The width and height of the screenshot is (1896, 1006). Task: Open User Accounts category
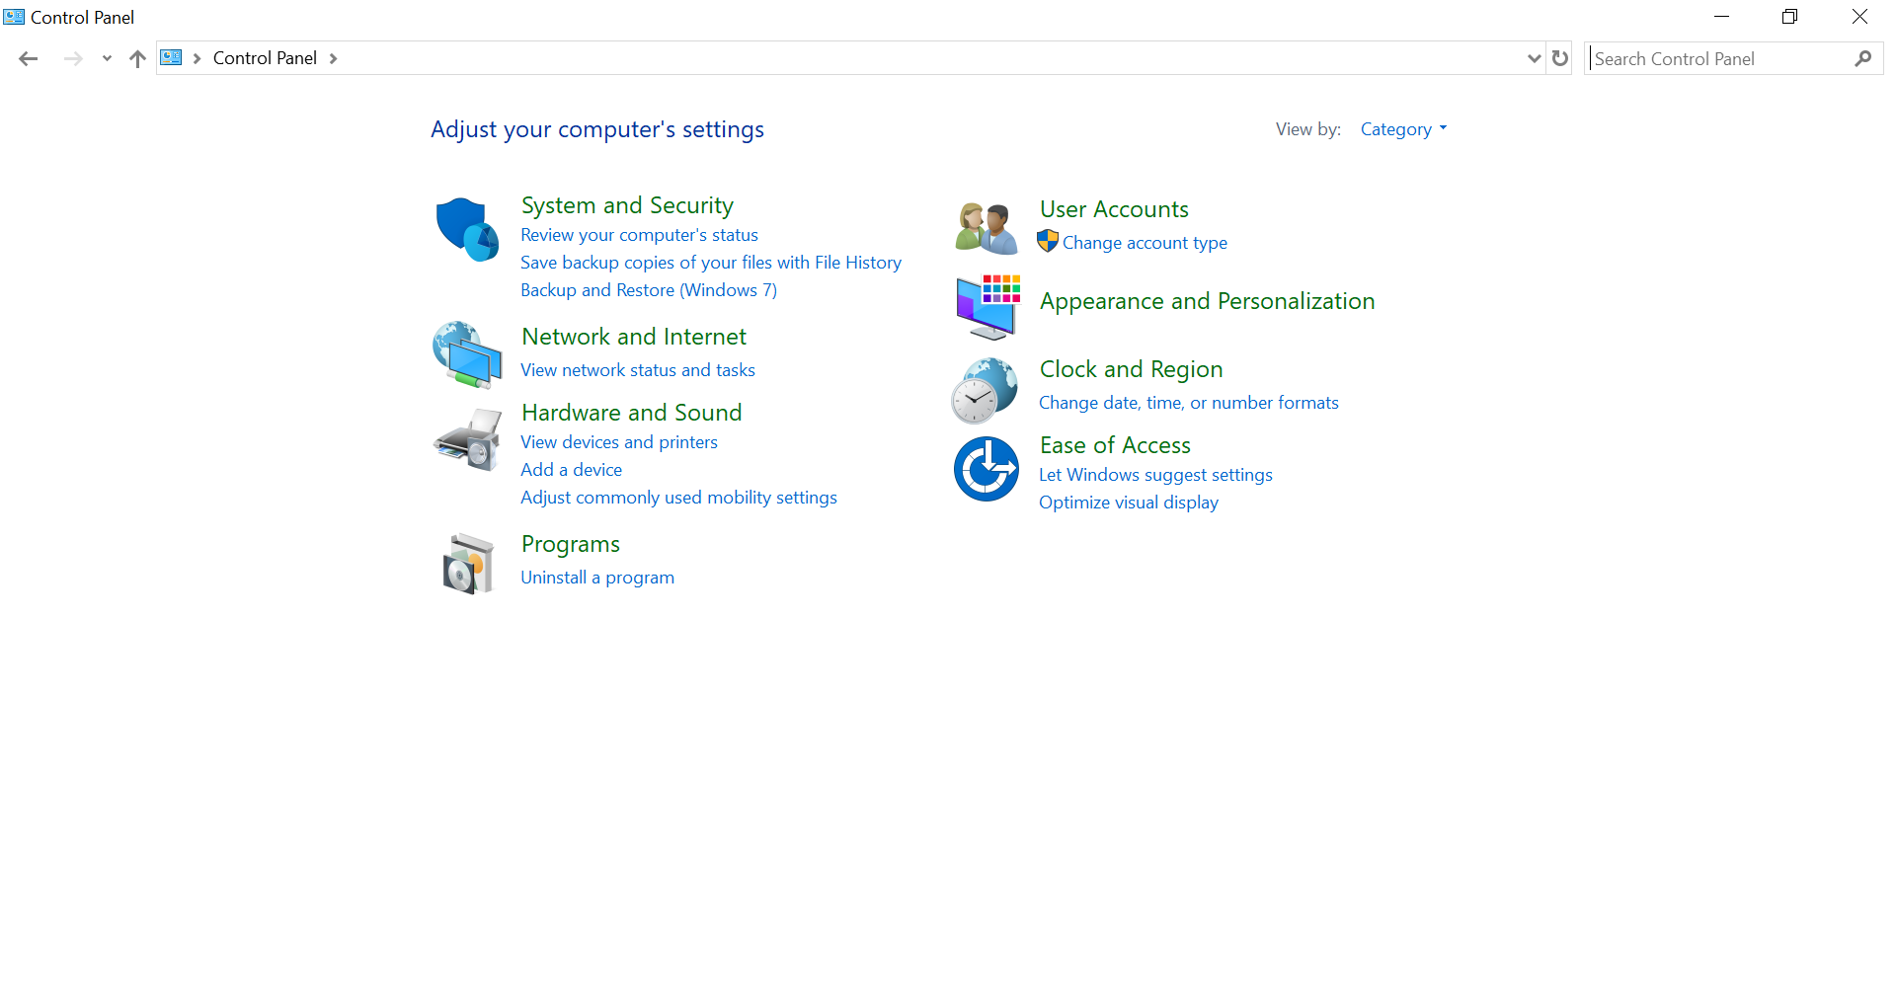point(1114,209)
